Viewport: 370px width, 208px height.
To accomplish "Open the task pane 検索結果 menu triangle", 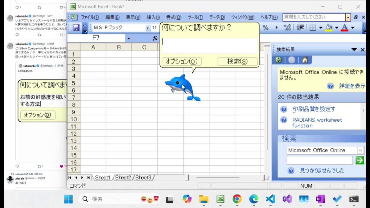I will 354,50.
